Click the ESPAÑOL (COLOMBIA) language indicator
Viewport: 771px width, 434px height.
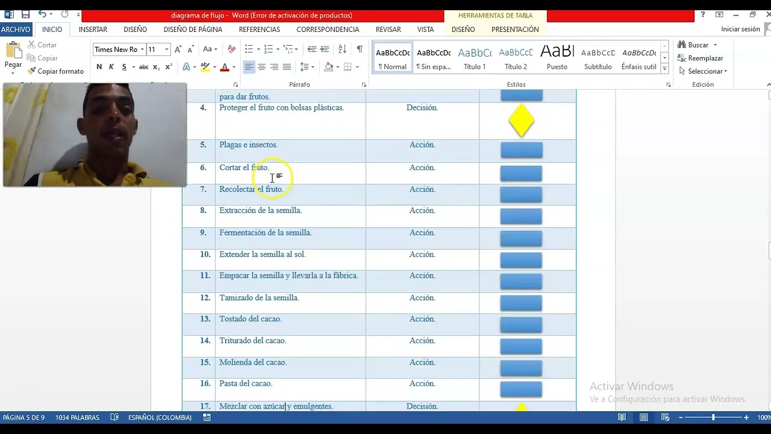pos(160,418)
